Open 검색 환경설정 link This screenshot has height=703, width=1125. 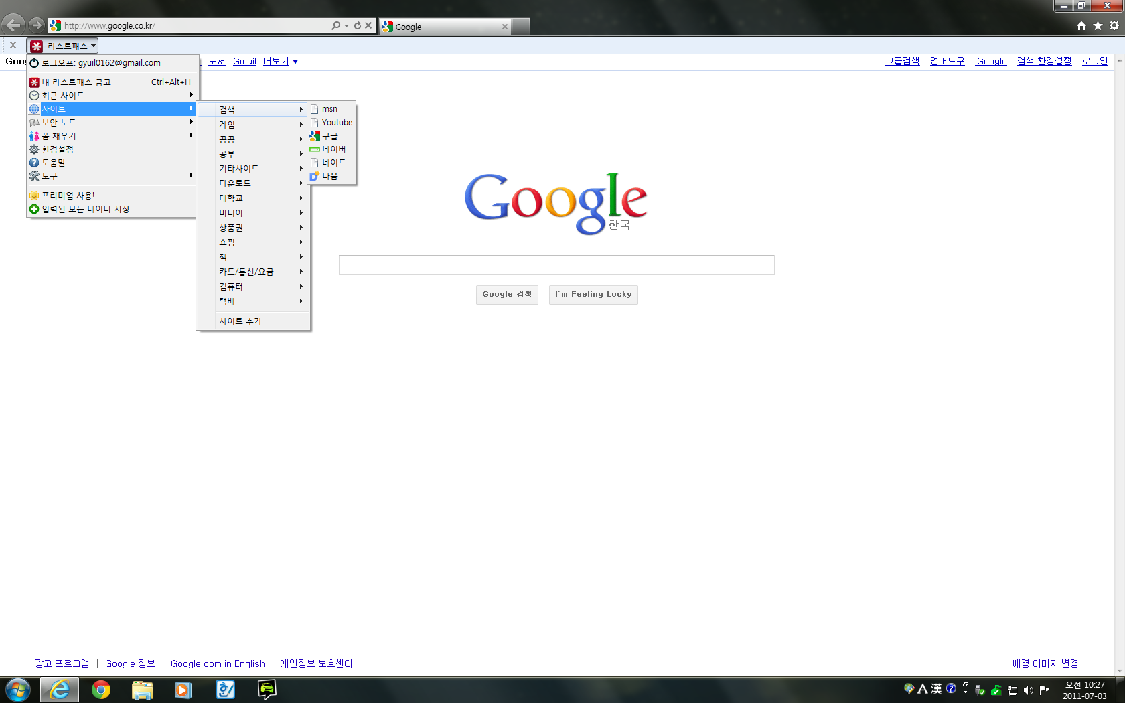pos(1044,61)
